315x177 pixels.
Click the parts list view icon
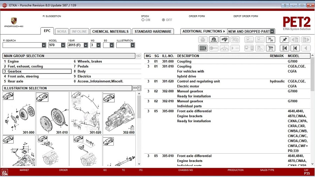[x=203, y=48]
